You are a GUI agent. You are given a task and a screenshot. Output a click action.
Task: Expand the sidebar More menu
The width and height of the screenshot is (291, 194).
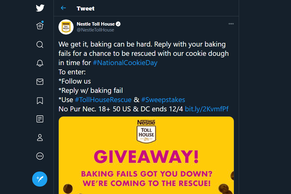(x=40, y=156)
